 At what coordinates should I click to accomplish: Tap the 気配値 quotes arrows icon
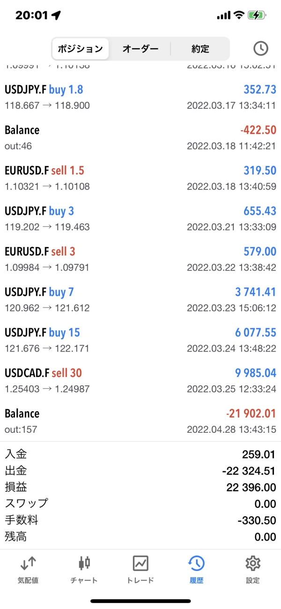coord(28,563)
